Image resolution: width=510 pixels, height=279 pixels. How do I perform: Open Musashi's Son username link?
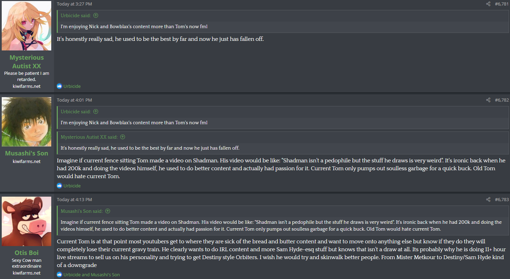point(26,153)
